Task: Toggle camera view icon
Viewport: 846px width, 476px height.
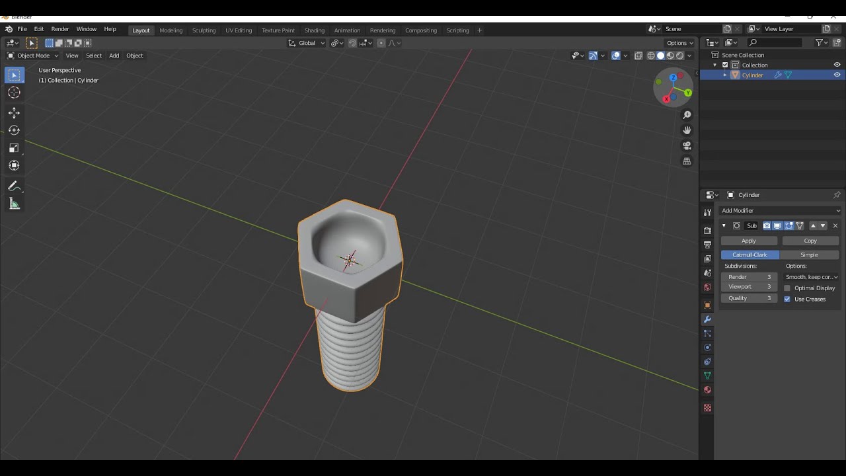Action: [687, 145]
